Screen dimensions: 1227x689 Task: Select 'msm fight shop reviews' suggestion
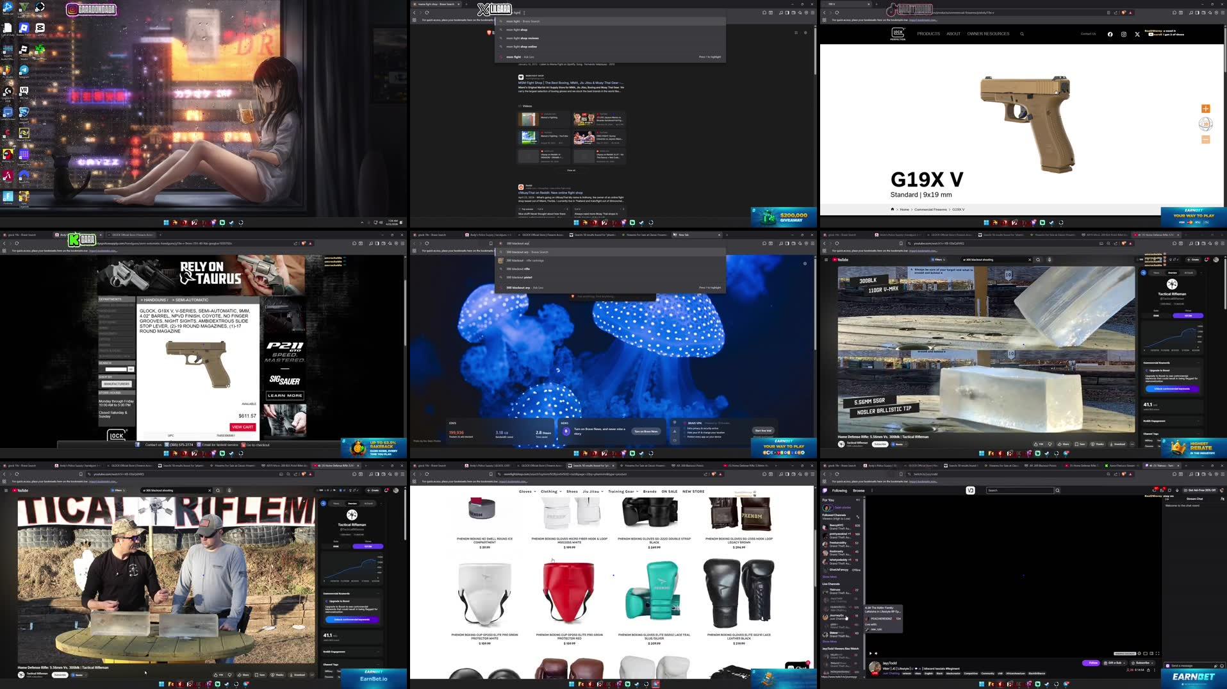click(x=609, y=38)
